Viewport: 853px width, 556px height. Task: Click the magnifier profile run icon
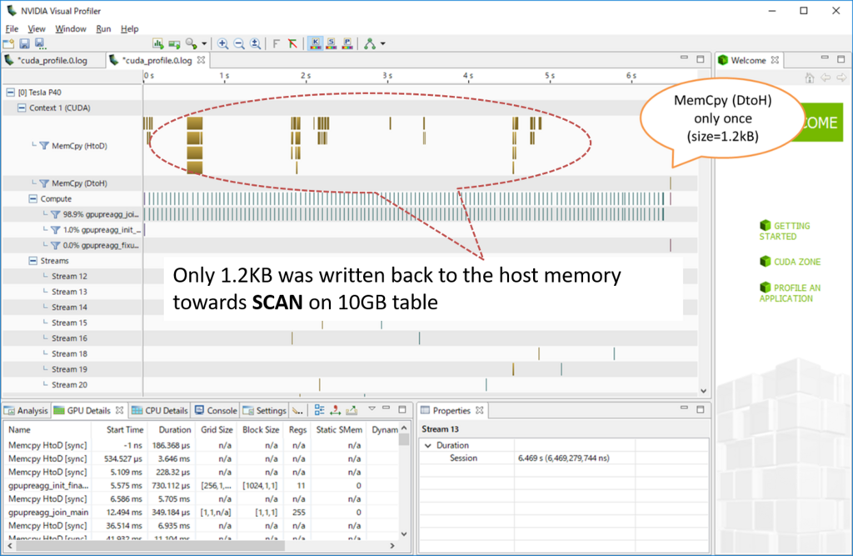tap(191, 44)
